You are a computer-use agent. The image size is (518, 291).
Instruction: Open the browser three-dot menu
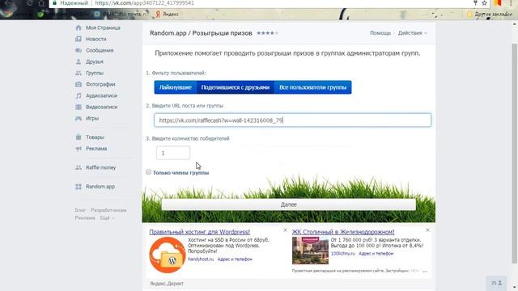511,3
